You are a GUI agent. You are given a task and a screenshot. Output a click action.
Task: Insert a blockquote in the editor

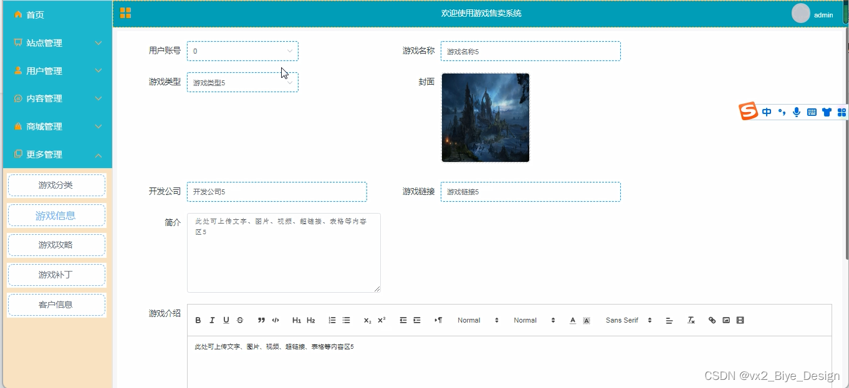click(261, 320)
